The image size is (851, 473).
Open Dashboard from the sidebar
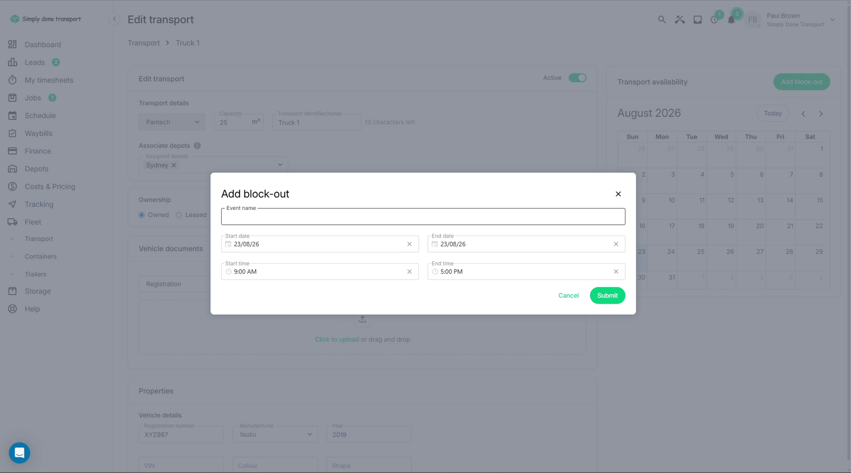pos(43,45)
